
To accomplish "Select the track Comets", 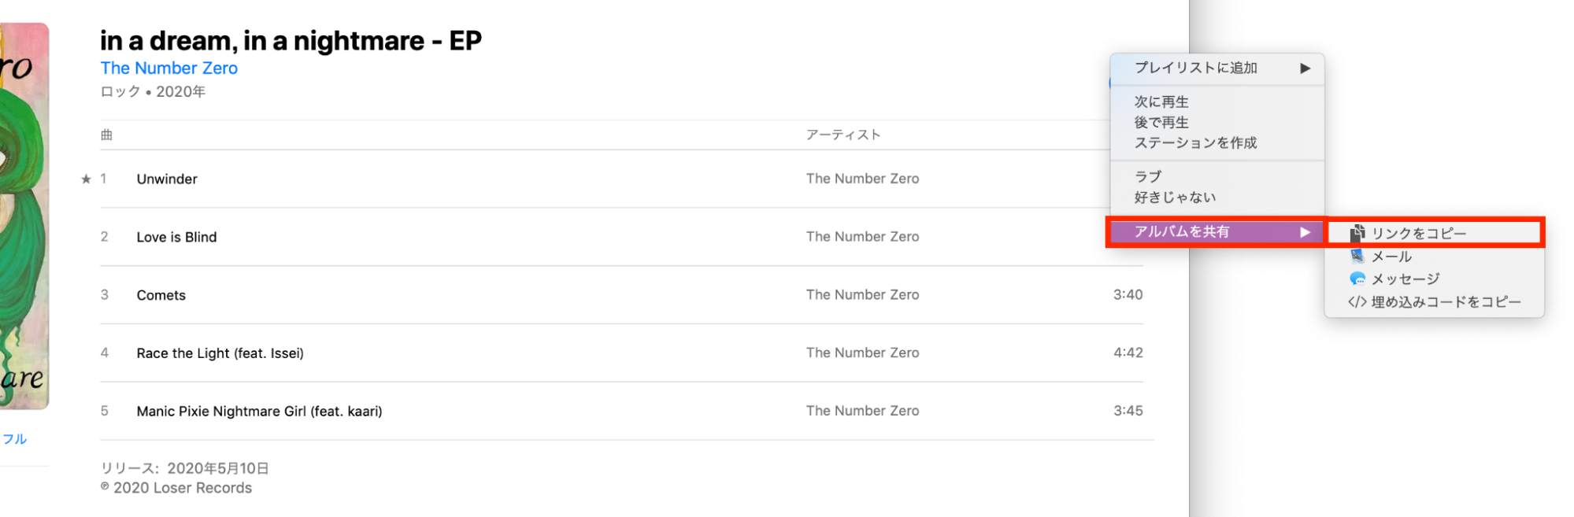I will click(x=161, y=295).
